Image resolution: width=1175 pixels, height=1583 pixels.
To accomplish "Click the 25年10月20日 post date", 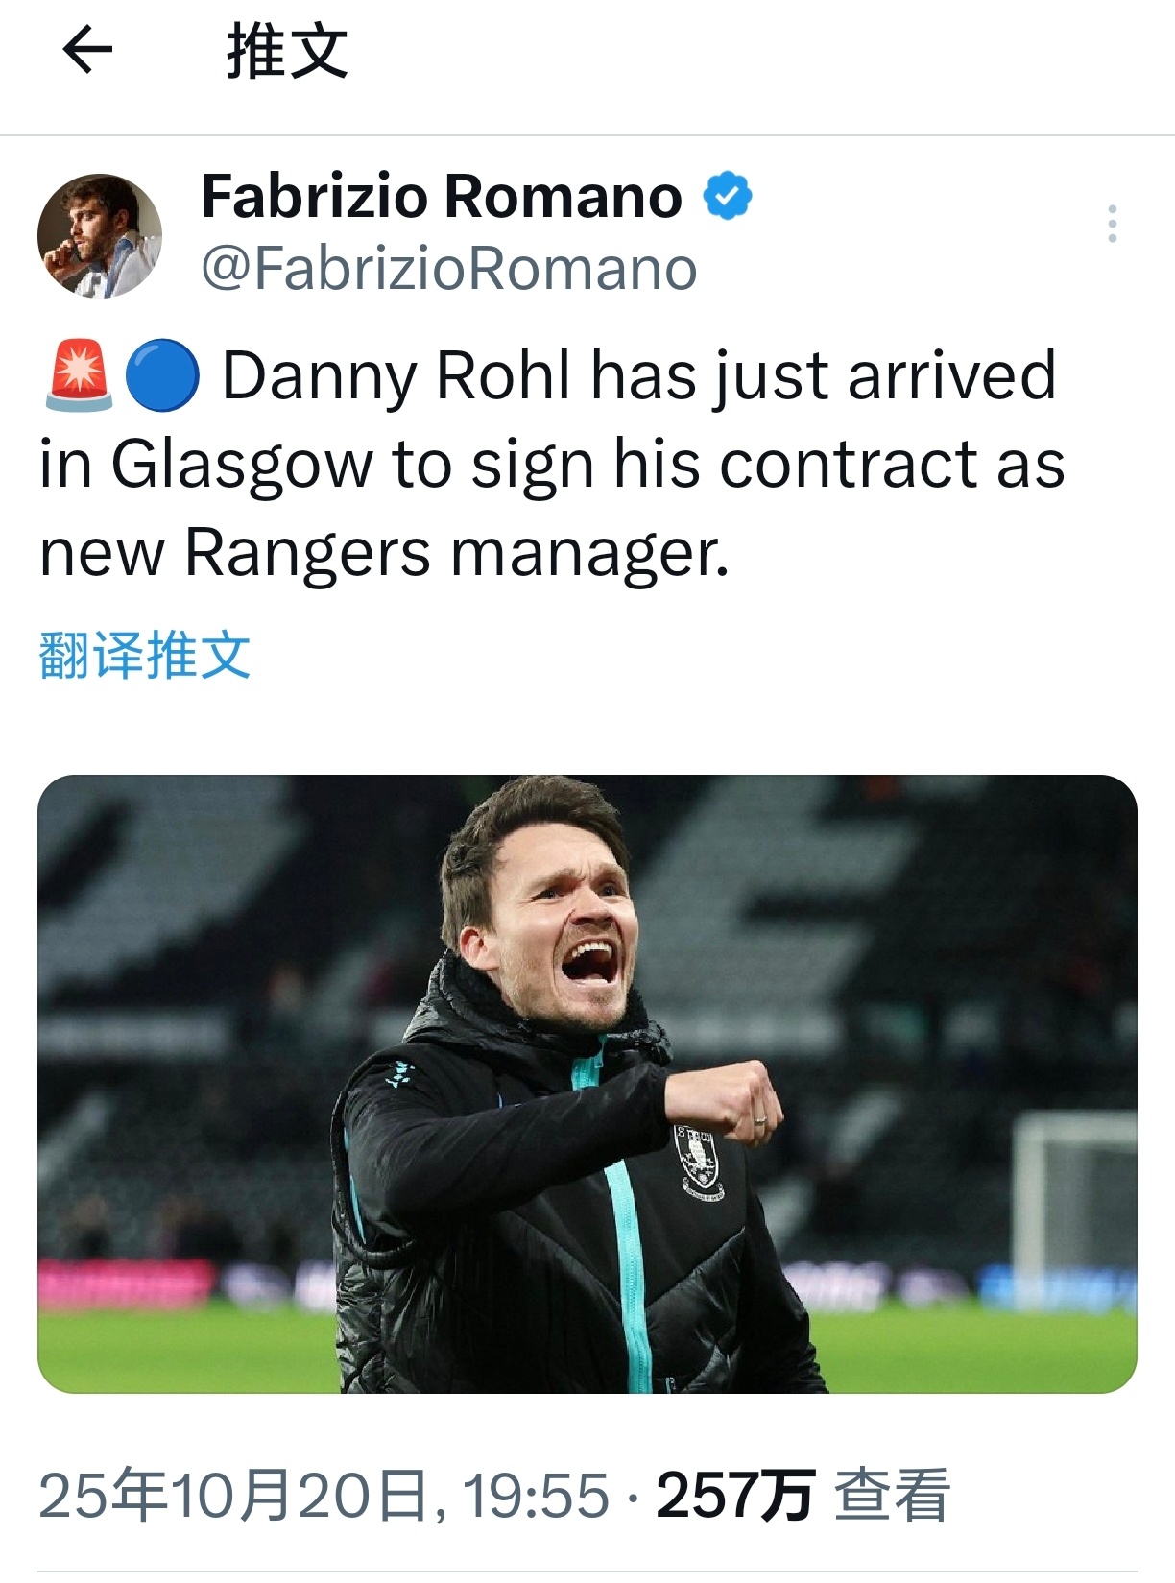I will 232,1495.
